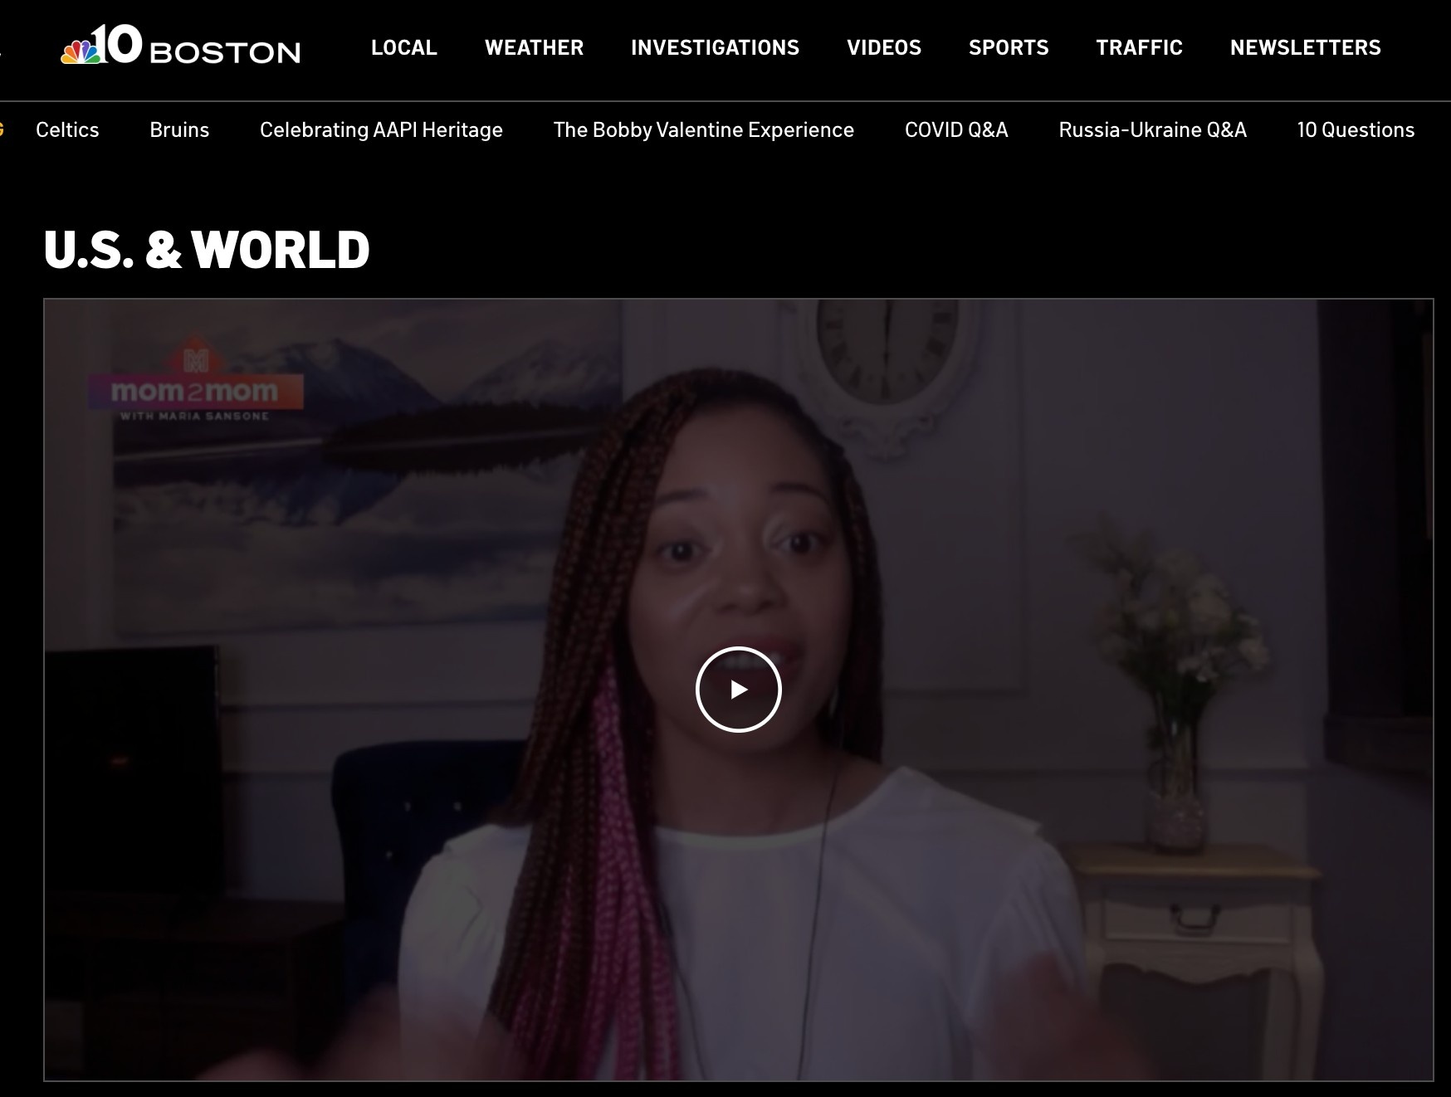
Task: Open the Celtics trending link
Action: 67,129
